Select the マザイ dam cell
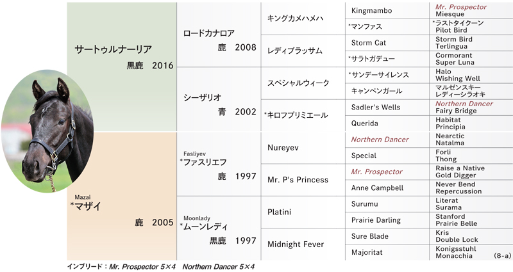Image resolution: width=513 pixels, height=272 pixels. pos(122,196)
